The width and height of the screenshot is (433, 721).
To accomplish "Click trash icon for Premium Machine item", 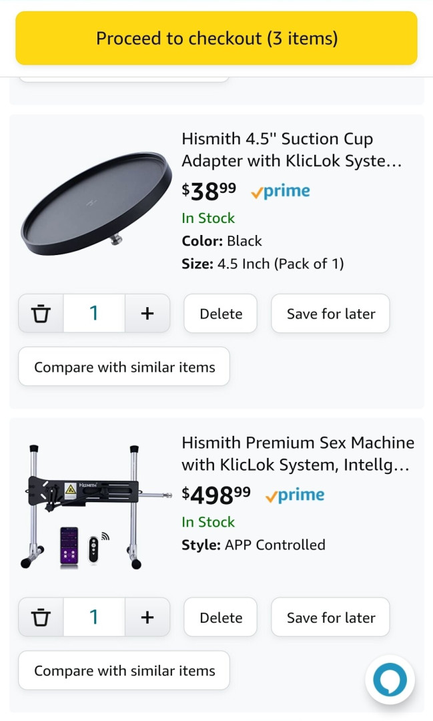I will tap(41, 617).
